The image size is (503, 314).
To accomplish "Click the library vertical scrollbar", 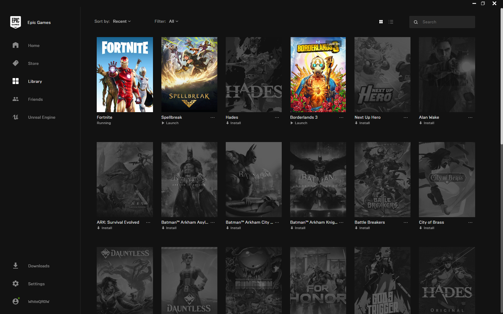I will point(502,77).
